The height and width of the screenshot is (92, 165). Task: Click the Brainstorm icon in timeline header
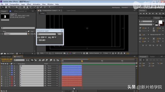click(x=51, y=60)
